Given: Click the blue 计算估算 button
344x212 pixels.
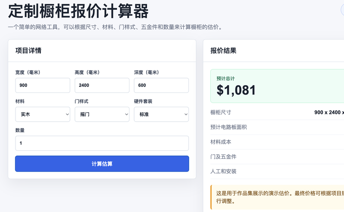Looking at the screenshot, I should [102, 164].
